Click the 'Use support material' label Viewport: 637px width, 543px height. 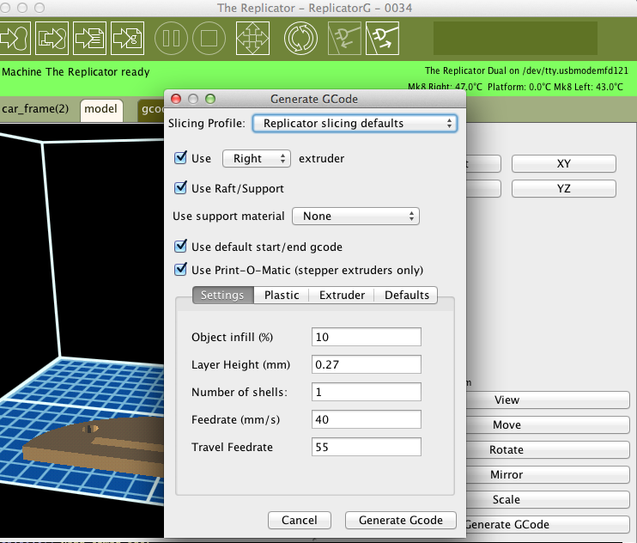pyautogui.click(x=228, y=217)
